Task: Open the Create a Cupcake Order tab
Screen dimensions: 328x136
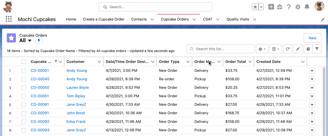Action: pyautogui.click(x=104, y=19)
